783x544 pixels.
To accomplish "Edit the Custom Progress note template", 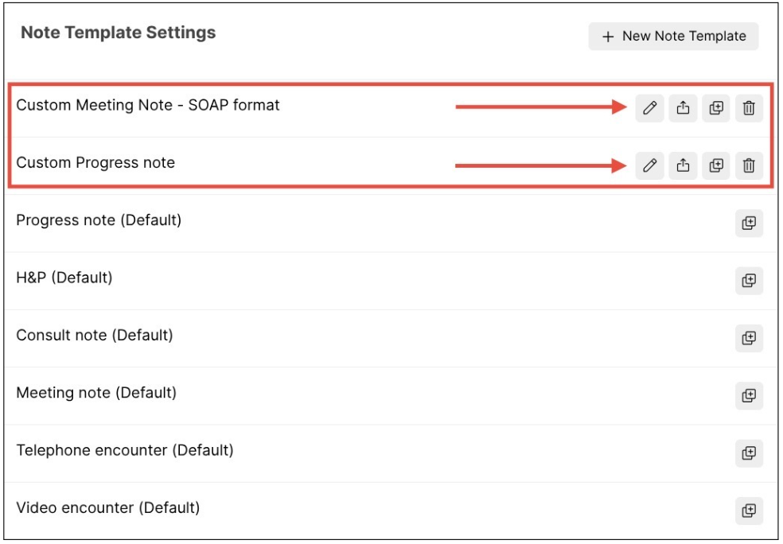I will [649, 165].
